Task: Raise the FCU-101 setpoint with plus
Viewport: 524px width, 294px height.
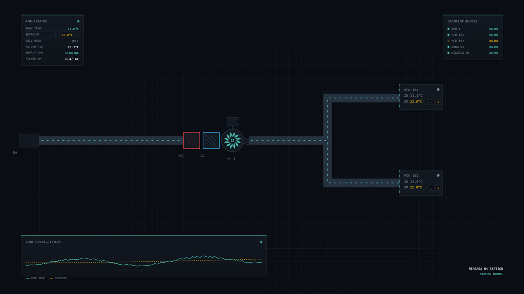Action: tap(438, 102)
